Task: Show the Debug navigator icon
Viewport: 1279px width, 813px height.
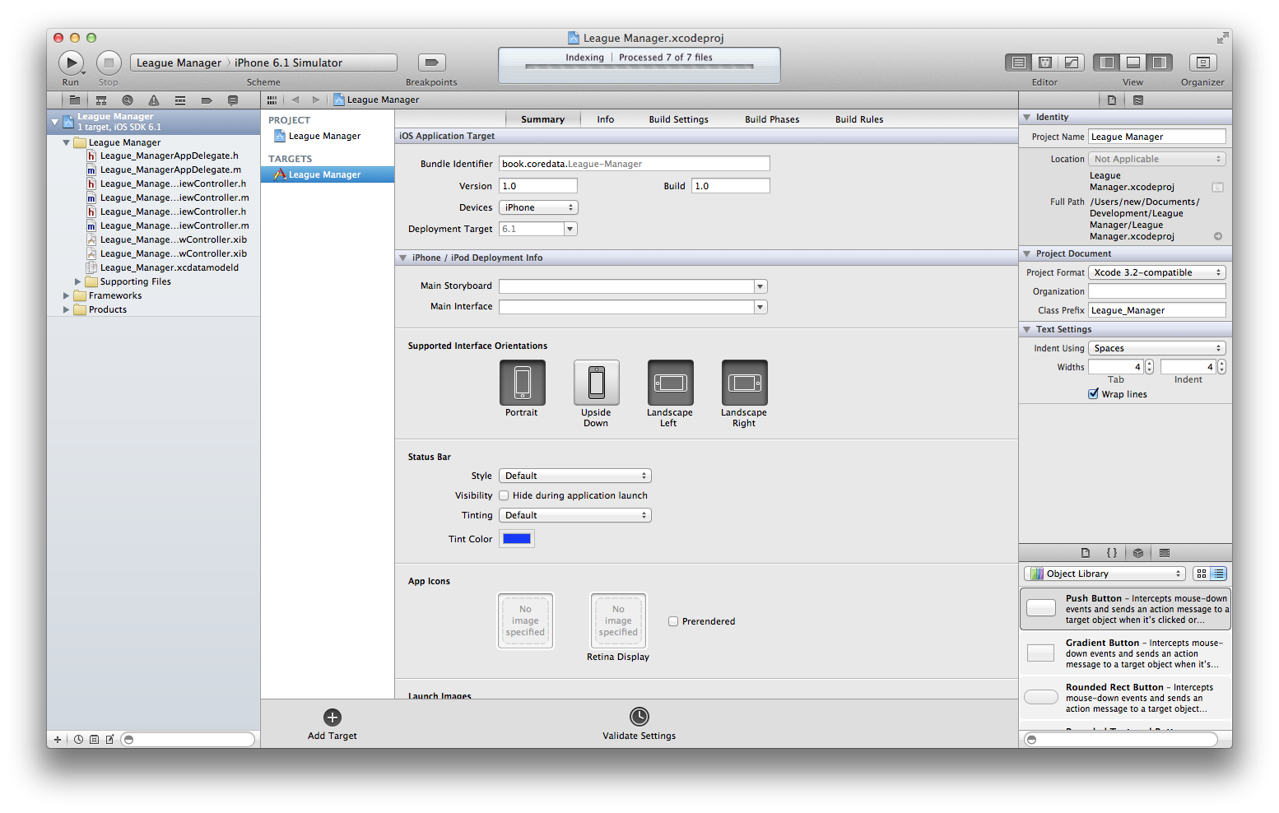Action: point(180,100)
